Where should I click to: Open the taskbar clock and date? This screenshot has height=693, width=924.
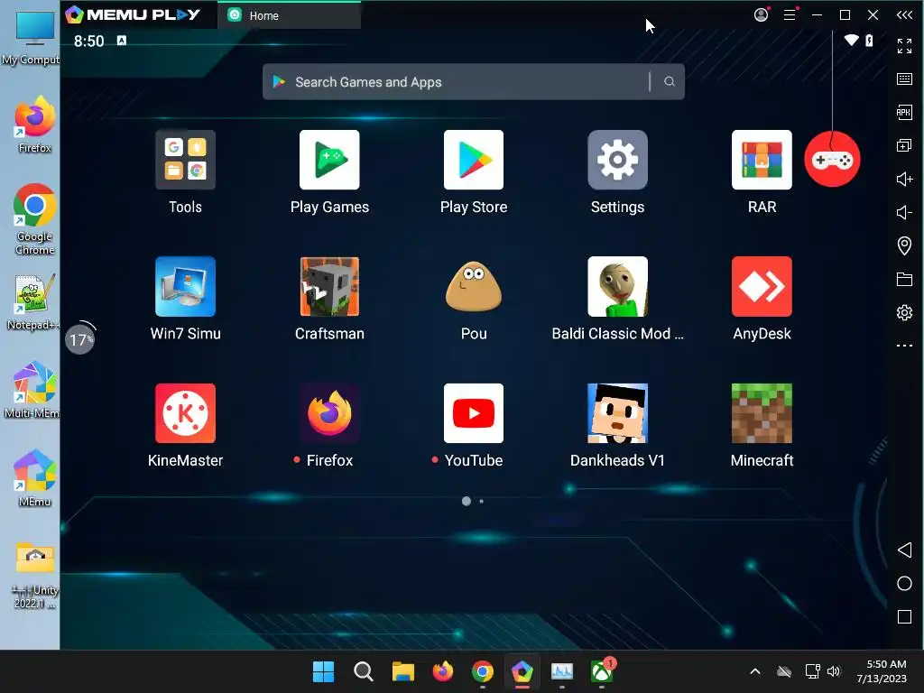(882, 671)
